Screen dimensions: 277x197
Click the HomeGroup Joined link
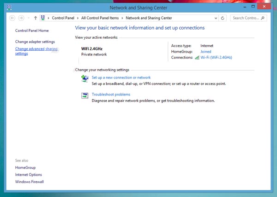205,52
